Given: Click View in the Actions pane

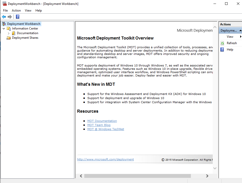Looking at the screenshot, I should pos(230,37).
